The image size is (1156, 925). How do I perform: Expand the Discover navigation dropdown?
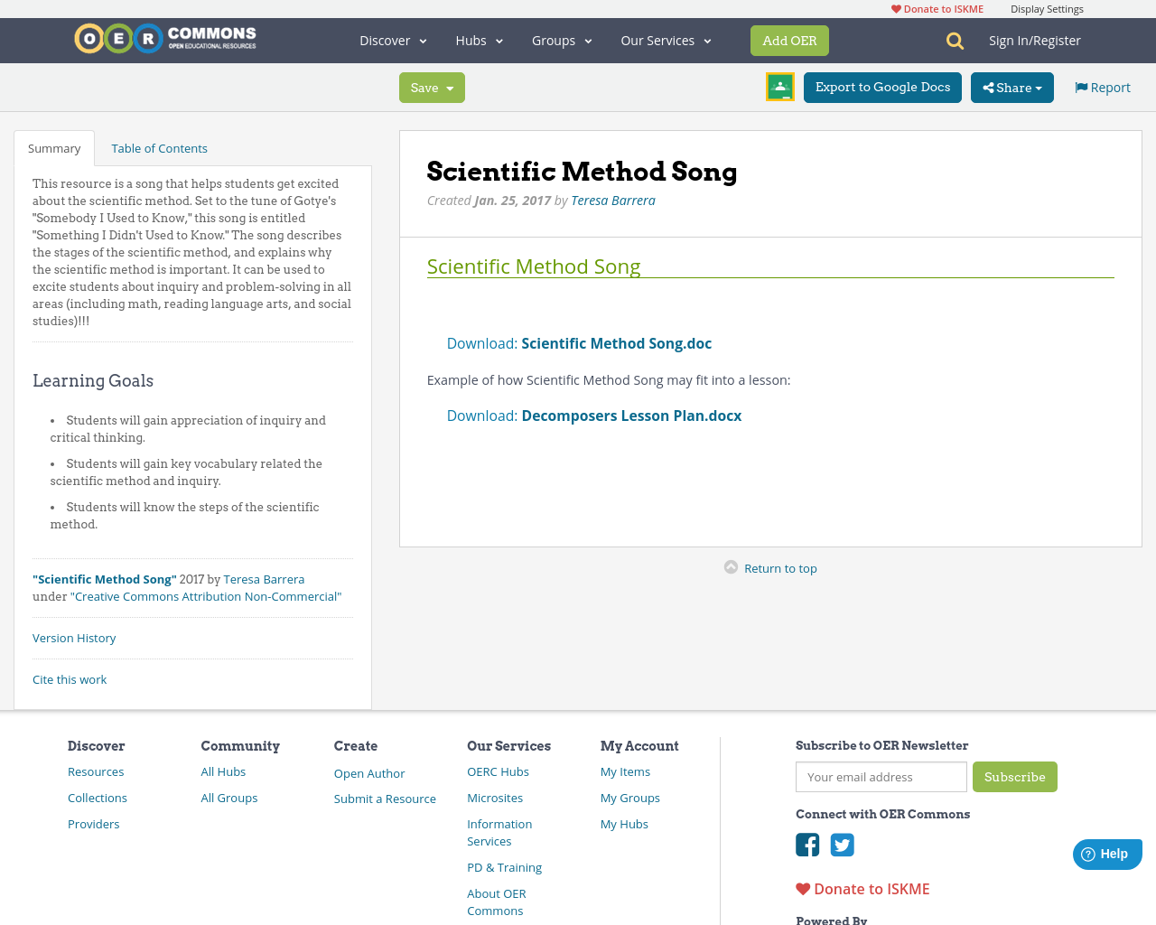(392, 40)
